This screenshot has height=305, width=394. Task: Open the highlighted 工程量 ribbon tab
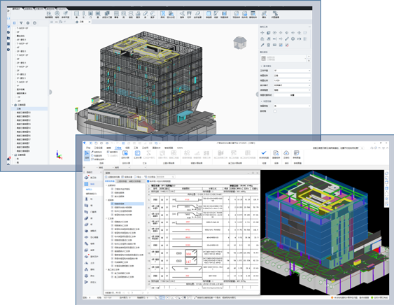(118, 148)
